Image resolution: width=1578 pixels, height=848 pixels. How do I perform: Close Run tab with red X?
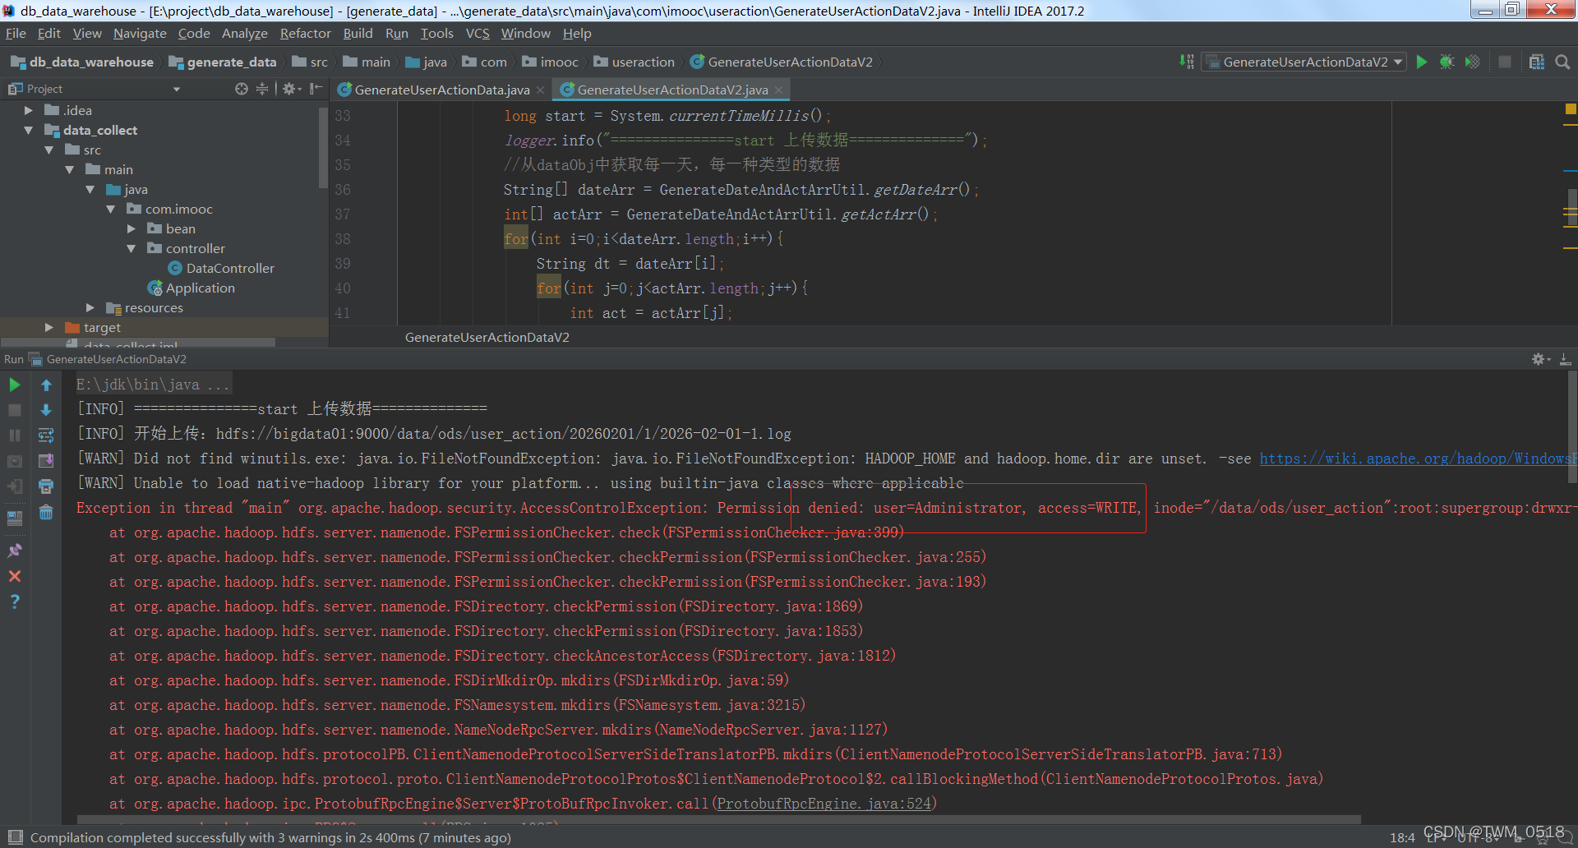(x=15, y=576)
